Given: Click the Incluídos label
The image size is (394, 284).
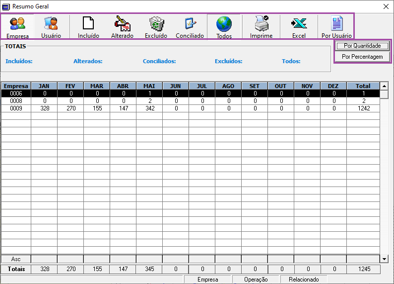Looking at the screenshot, I should 19,61.
